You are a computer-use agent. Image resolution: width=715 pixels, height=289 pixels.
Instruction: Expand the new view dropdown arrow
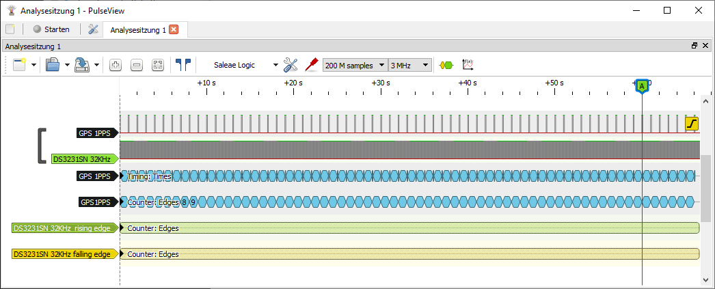(x=33, y=65)
